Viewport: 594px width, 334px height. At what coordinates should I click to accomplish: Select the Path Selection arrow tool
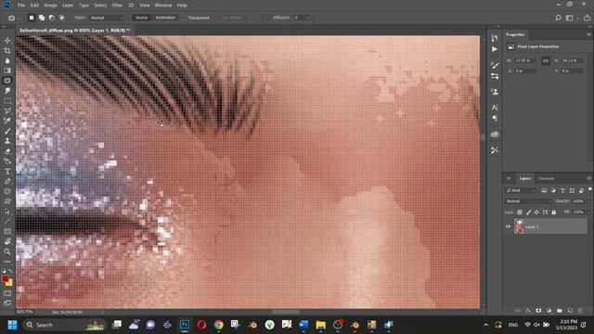tap(7, 212)
